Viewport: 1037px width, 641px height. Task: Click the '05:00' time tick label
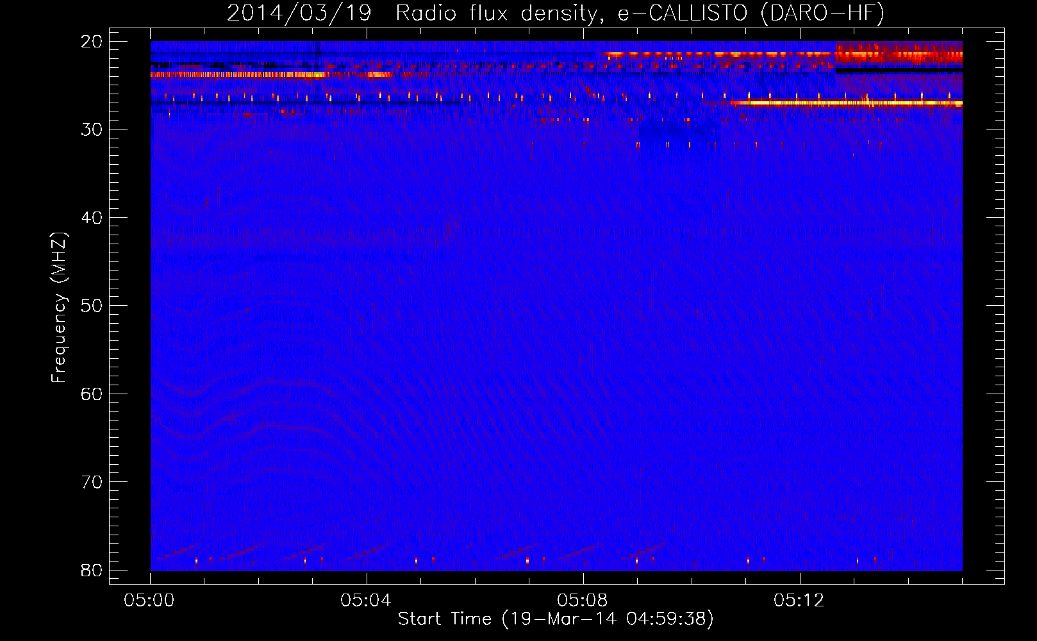click(149, 601)
